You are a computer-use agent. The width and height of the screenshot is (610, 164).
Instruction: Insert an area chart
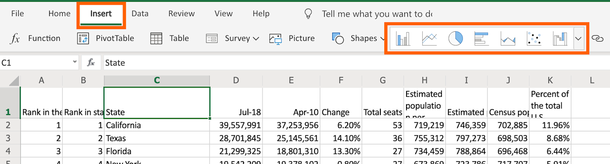(508, 39)
